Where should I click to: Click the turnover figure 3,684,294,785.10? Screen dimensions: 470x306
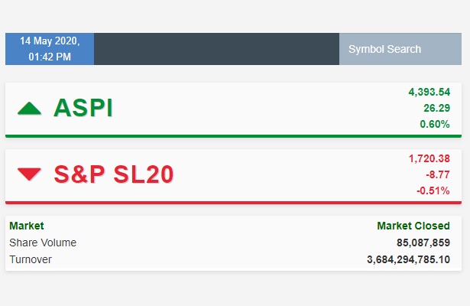click(409, 259)
